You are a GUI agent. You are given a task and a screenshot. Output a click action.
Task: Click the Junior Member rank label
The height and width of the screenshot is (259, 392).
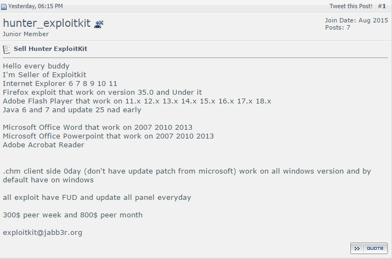[26, 34]
